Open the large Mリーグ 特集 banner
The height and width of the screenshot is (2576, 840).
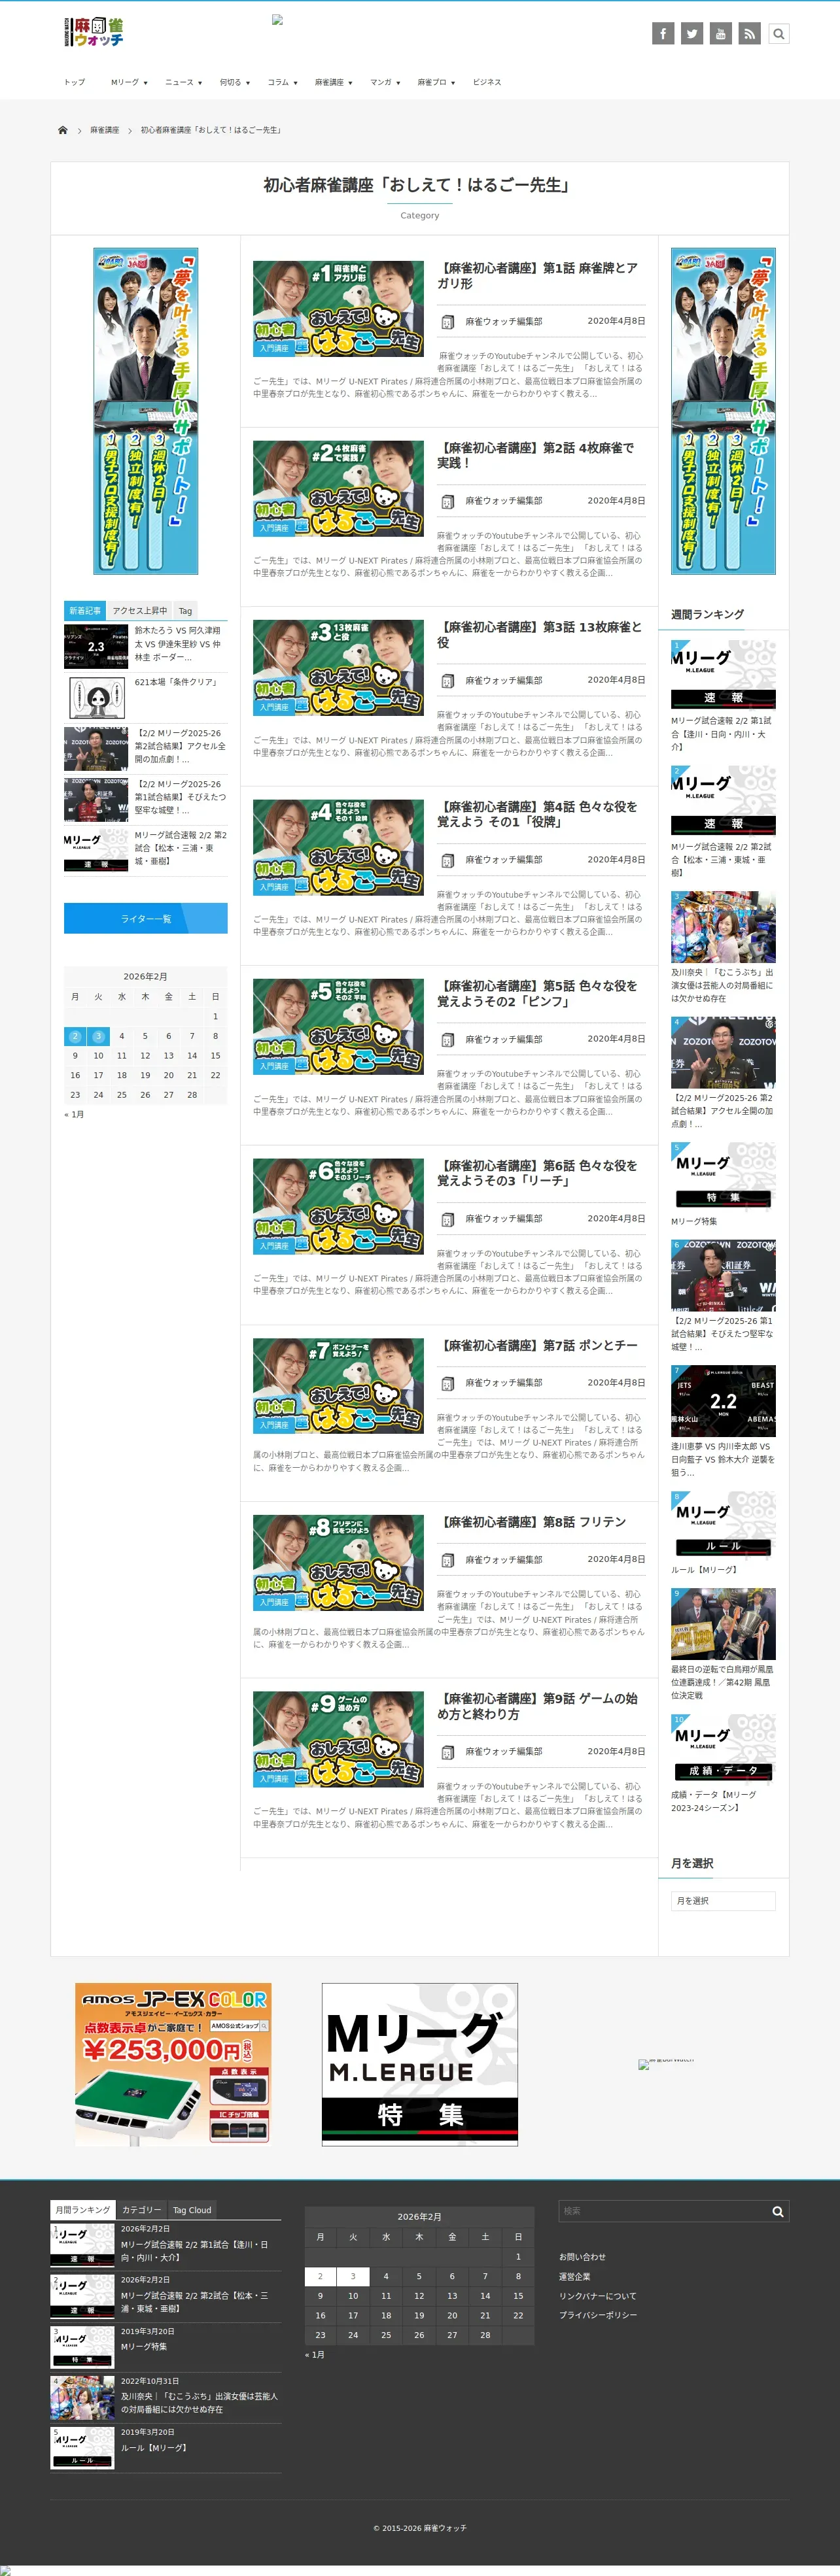pos(419,2064)
